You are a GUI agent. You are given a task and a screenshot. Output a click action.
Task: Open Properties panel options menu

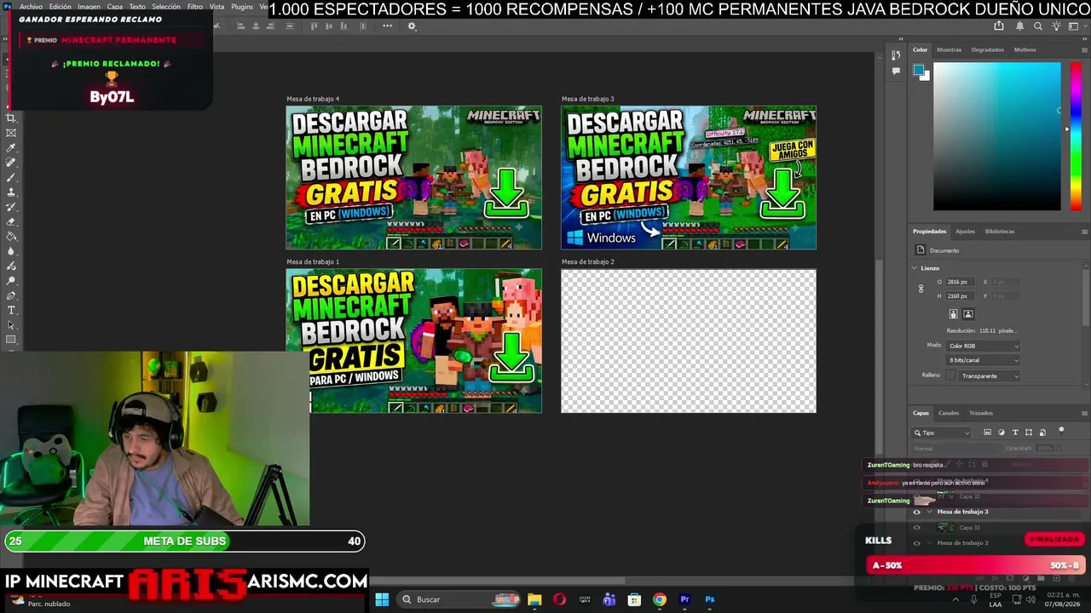1084,232
